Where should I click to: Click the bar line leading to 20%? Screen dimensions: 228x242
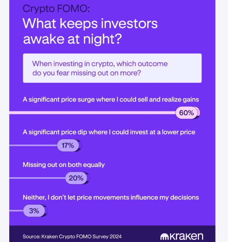(x=37, y=178)
